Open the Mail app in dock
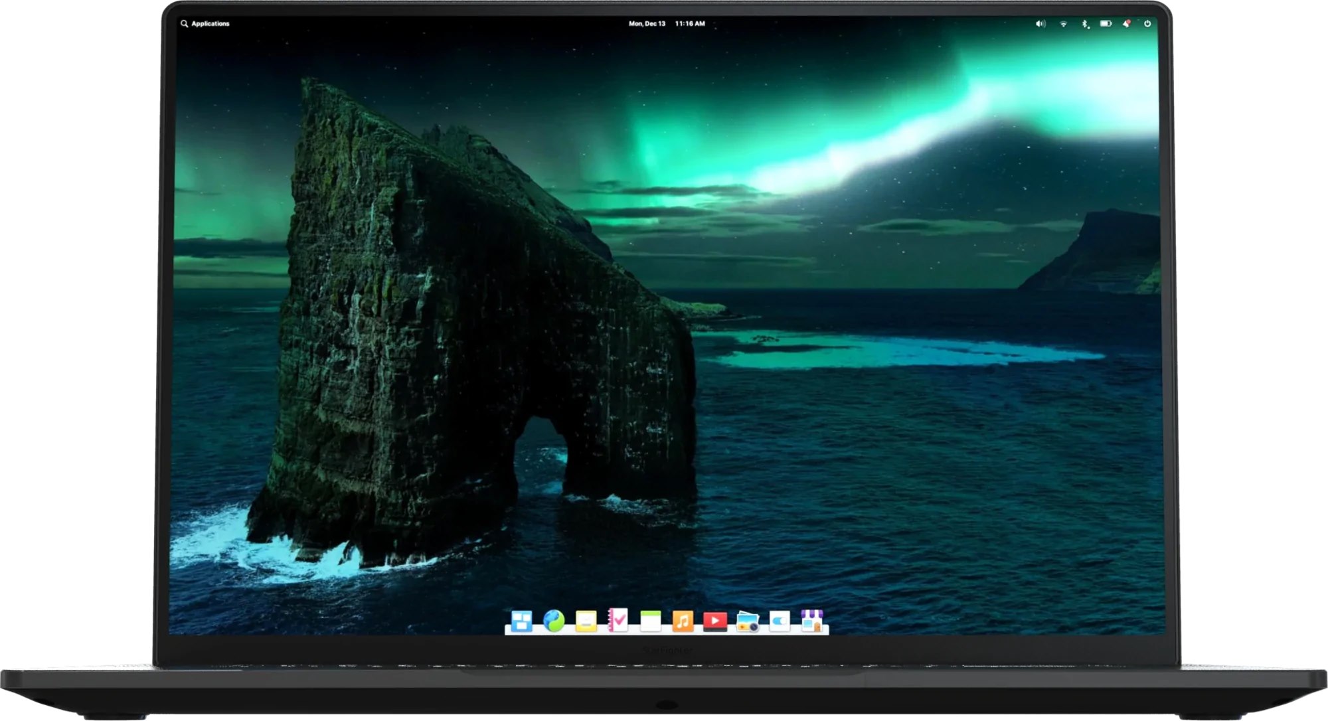The image size is (1328, 721). 586,621
